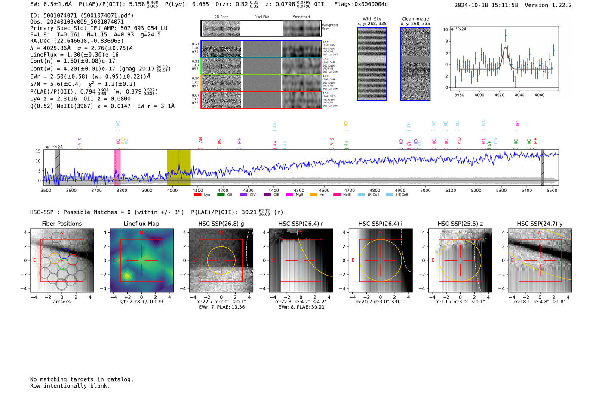Select the green-bordered fiber spectrum row

point(261,66)
